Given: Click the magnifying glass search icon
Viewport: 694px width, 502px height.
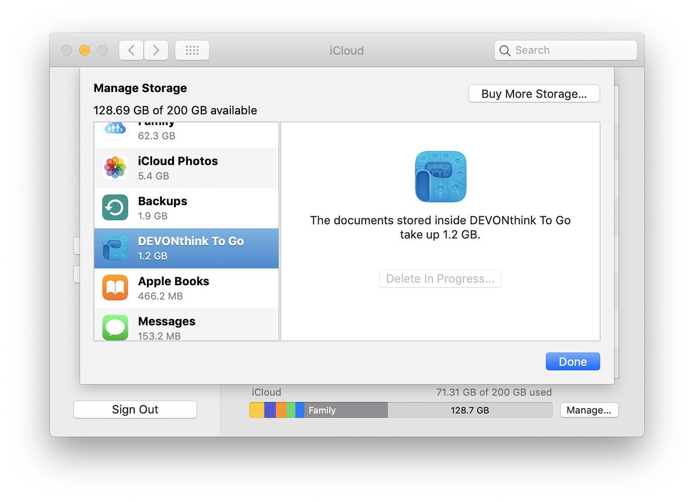Looking at the screenshot, I should click(505, 50).
